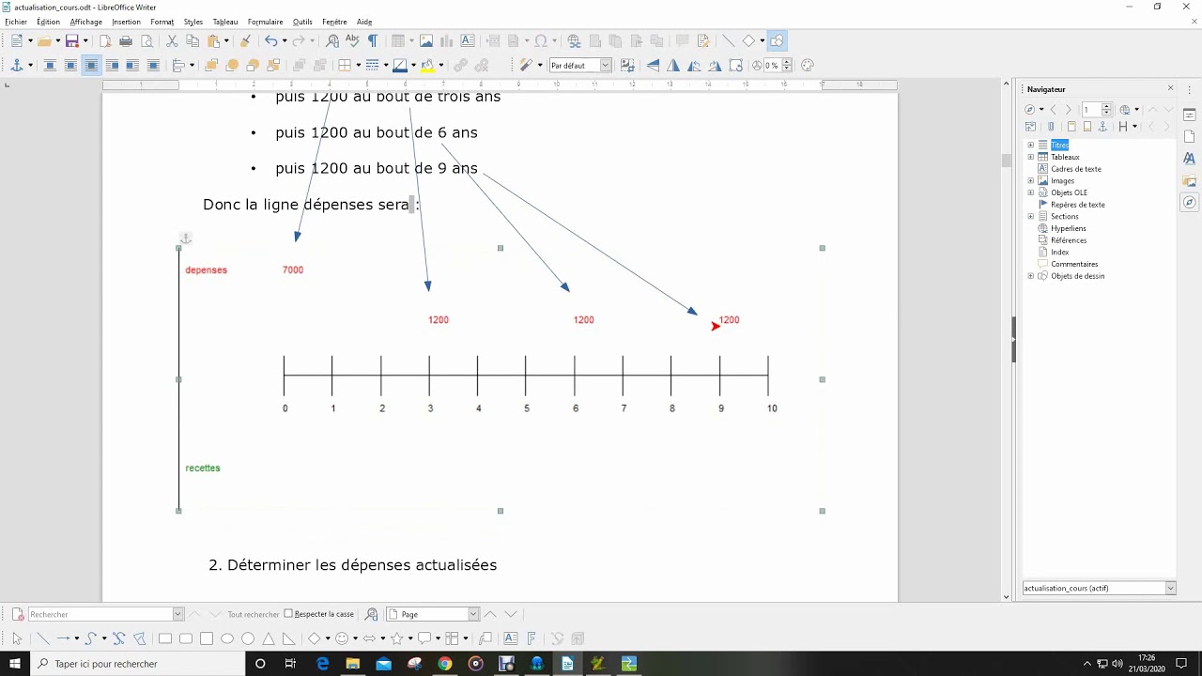Click the Insert hyperlink globe icon
This screenshot has height=676, width=1202.
point(574,41)
